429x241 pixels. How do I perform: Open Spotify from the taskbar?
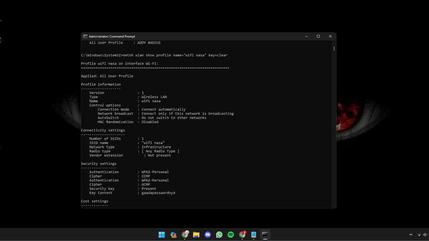(x=231, y=235)
